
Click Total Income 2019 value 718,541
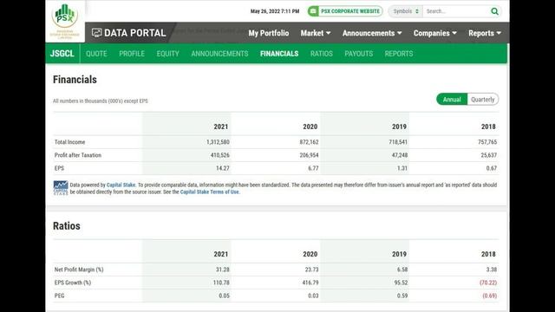pos(398,142)
